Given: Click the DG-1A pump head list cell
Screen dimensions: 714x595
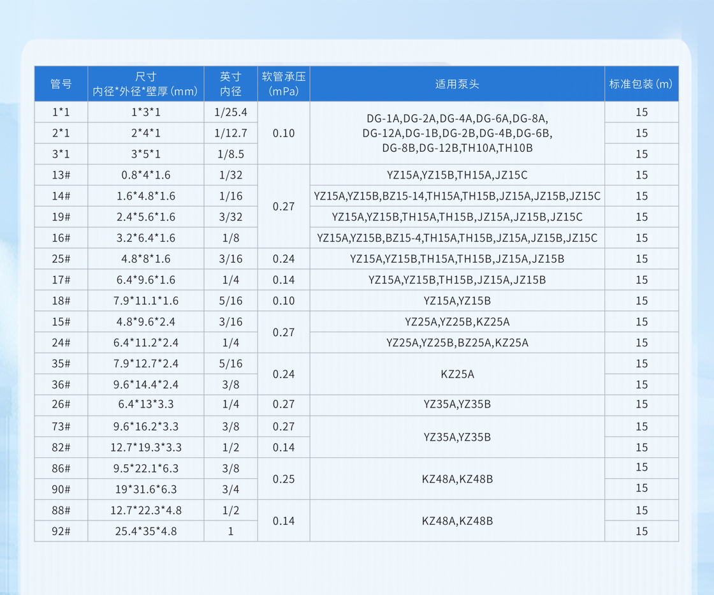Looking at the screenshot, I should click(x=457, y=133).
